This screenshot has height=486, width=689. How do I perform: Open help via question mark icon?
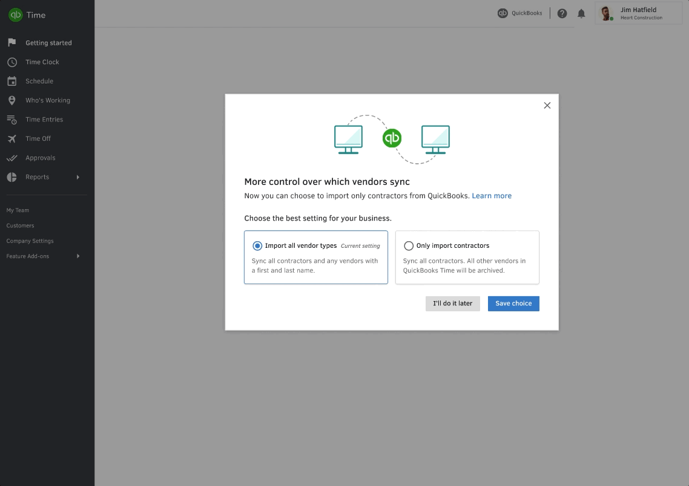point(562,13)
